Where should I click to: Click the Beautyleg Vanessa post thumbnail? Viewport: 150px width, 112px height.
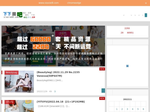coord(19,82)
